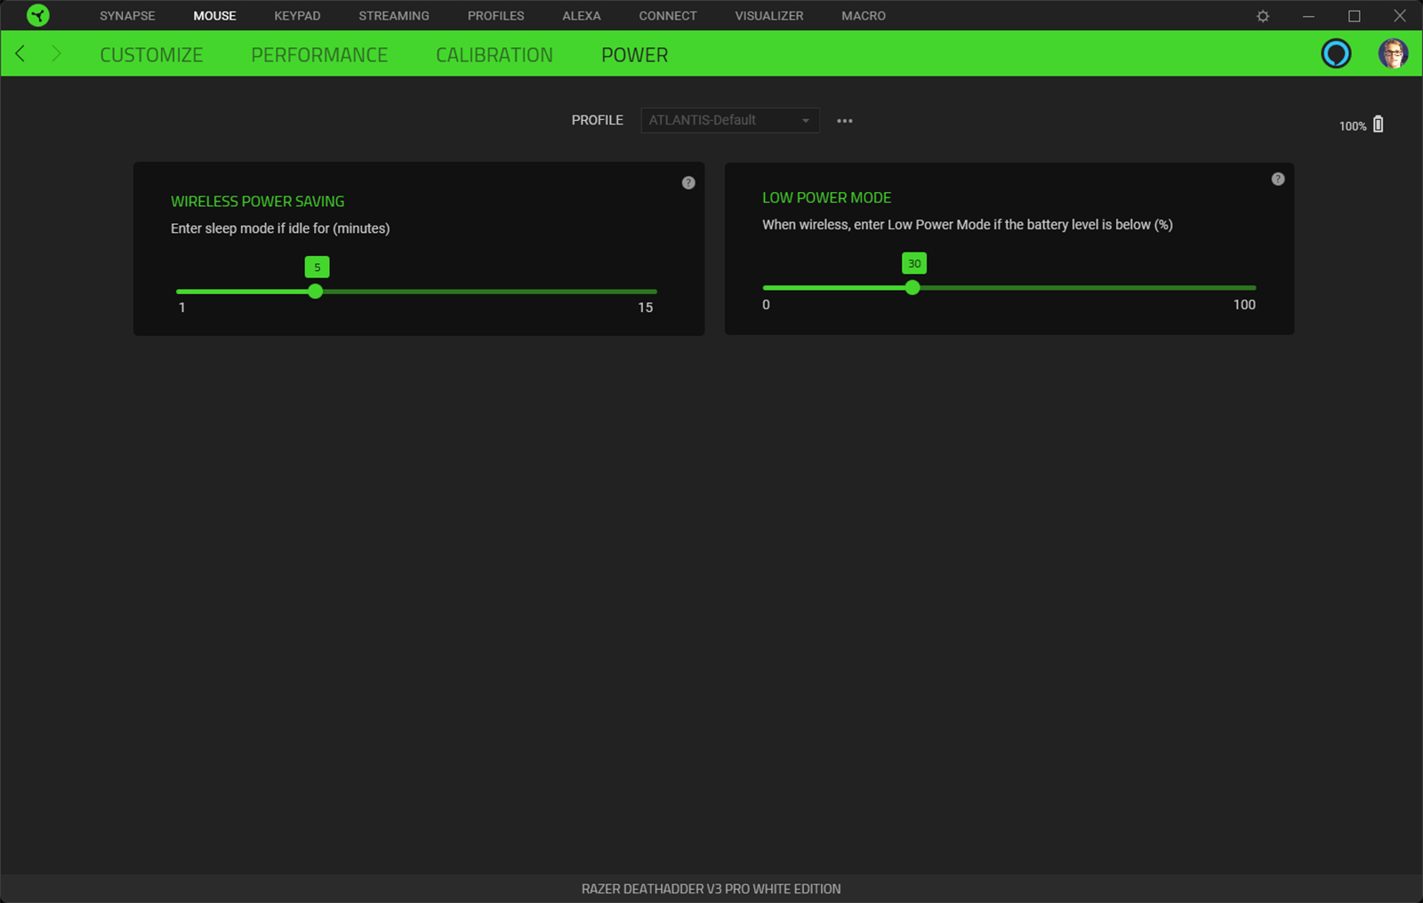
Task: Open the Alexa circle icon
Action: click(1336, 54)
